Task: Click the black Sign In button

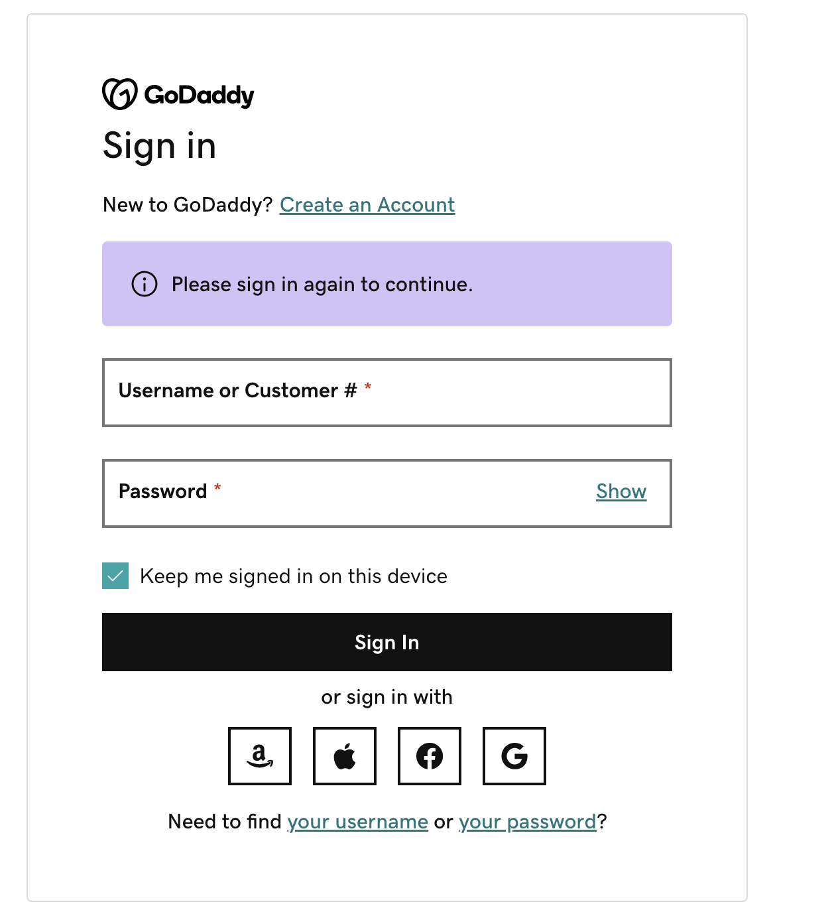Action: [x=387, y=642]
